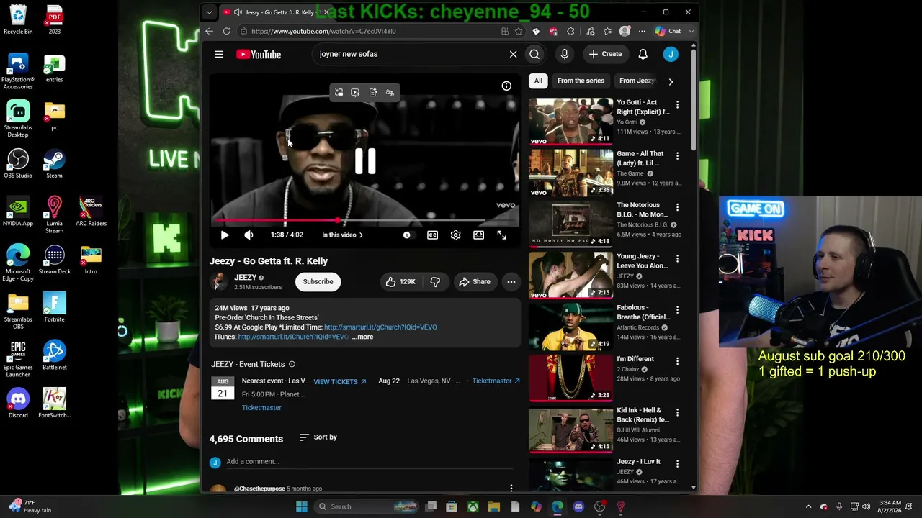
Task: Open Discord desktop shortcut
Action: 18,403
